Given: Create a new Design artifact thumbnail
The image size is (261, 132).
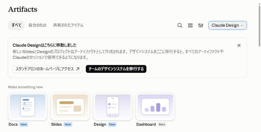Looking at the screenshot, I should coord(113,106).
